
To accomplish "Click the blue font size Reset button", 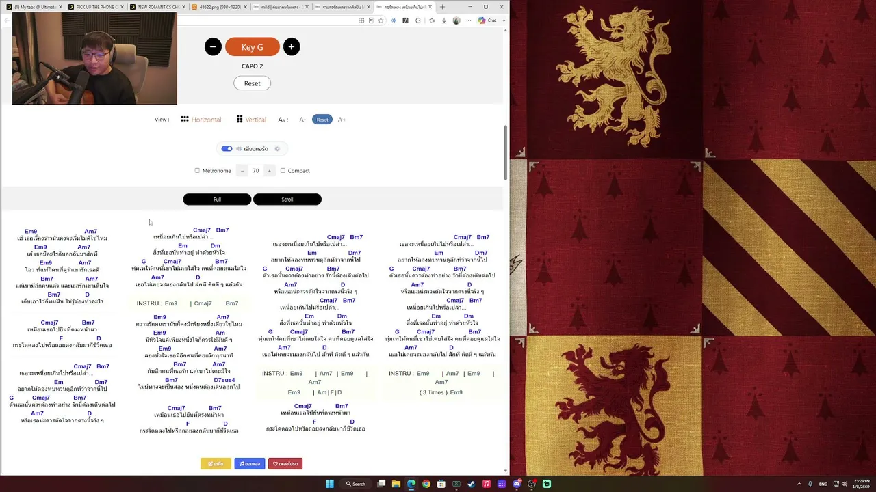I will (322, 120).
